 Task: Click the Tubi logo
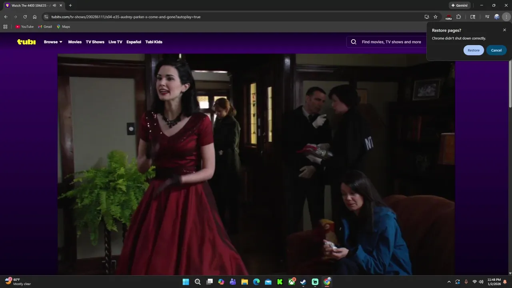pos(26,42)
